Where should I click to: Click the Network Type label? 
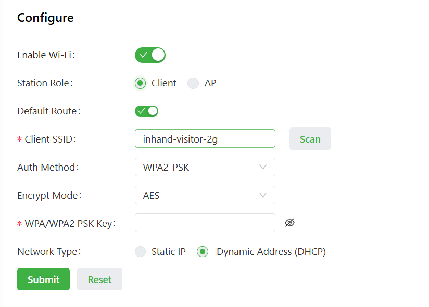tap(49, 252)
